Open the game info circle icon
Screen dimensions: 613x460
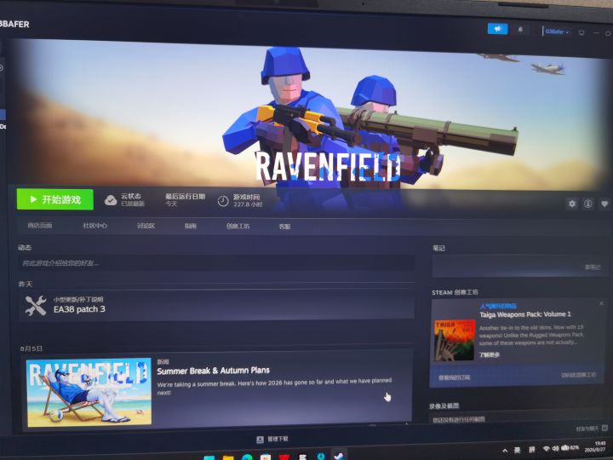click(587, 204)
